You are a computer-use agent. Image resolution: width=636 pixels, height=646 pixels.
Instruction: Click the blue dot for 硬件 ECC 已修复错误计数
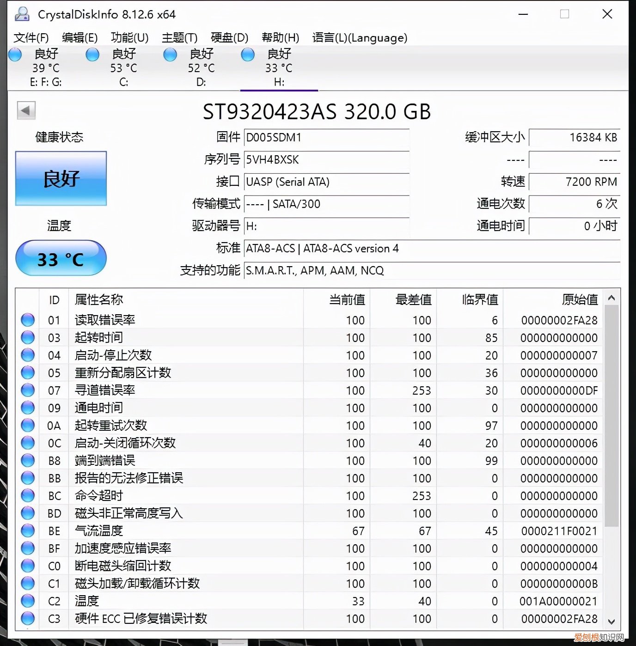point(28,619)
